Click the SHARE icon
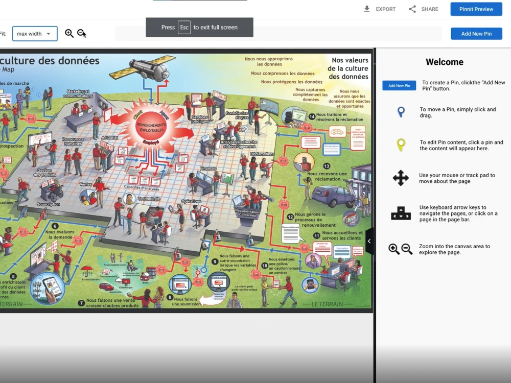511x383 pixels. (412, 9)
